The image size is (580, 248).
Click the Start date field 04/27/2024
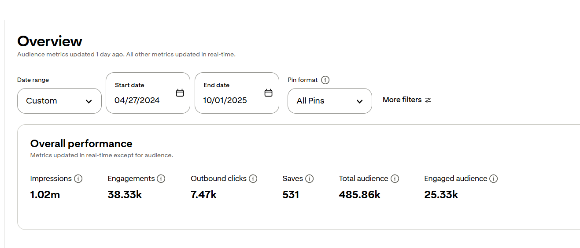[x=137, y=100]
